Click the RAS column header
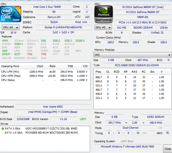This screenshot has height=153, width=172. click(x=135, y=72)
